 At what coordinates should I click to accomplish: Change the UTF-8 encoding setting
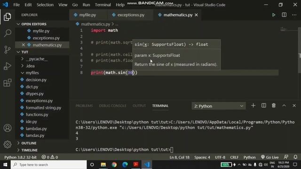220,157
